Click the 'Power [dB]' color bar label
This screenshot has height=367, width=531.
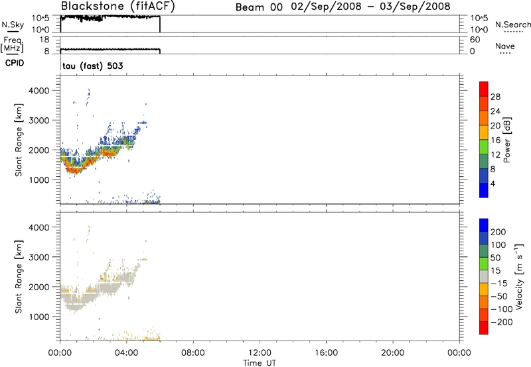point(506,140)
